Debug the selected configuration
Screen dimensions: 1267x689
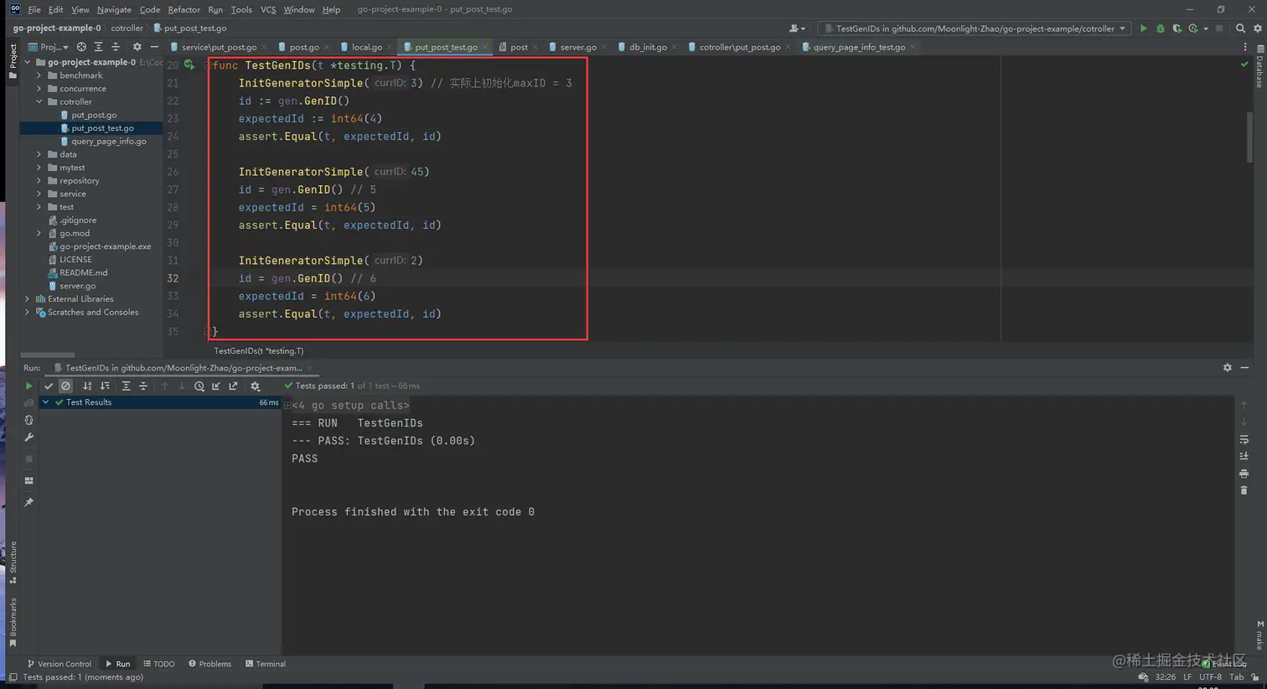pyautogui.click(x=1161, y=28)
